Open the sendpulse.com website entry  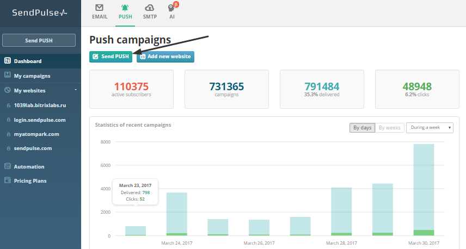click(x=33, y=148)
